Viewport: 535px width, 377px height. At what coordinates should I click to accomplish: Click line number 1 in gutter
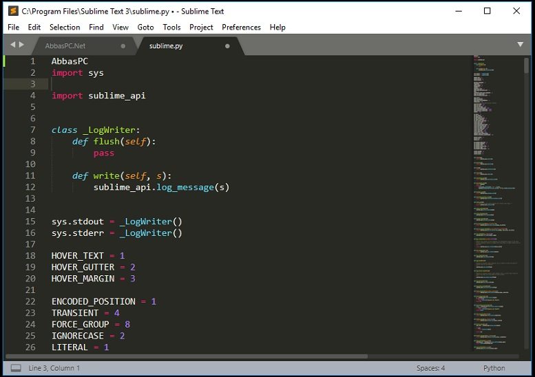pyautogui.click(x=33, y=61)
